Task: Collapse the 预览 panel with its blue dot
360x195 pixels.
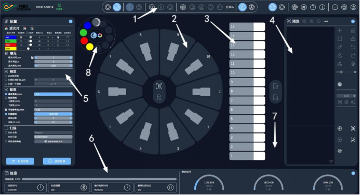Action: point(353,21)
